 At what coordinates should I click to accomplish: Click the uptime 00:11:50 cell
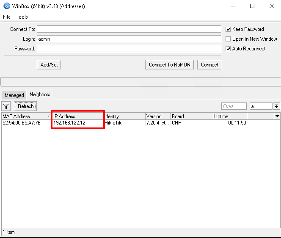(x=230, y=123)
